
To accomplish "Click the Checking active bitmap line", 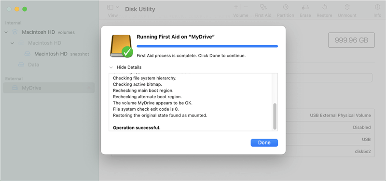I will click(138, 84).
